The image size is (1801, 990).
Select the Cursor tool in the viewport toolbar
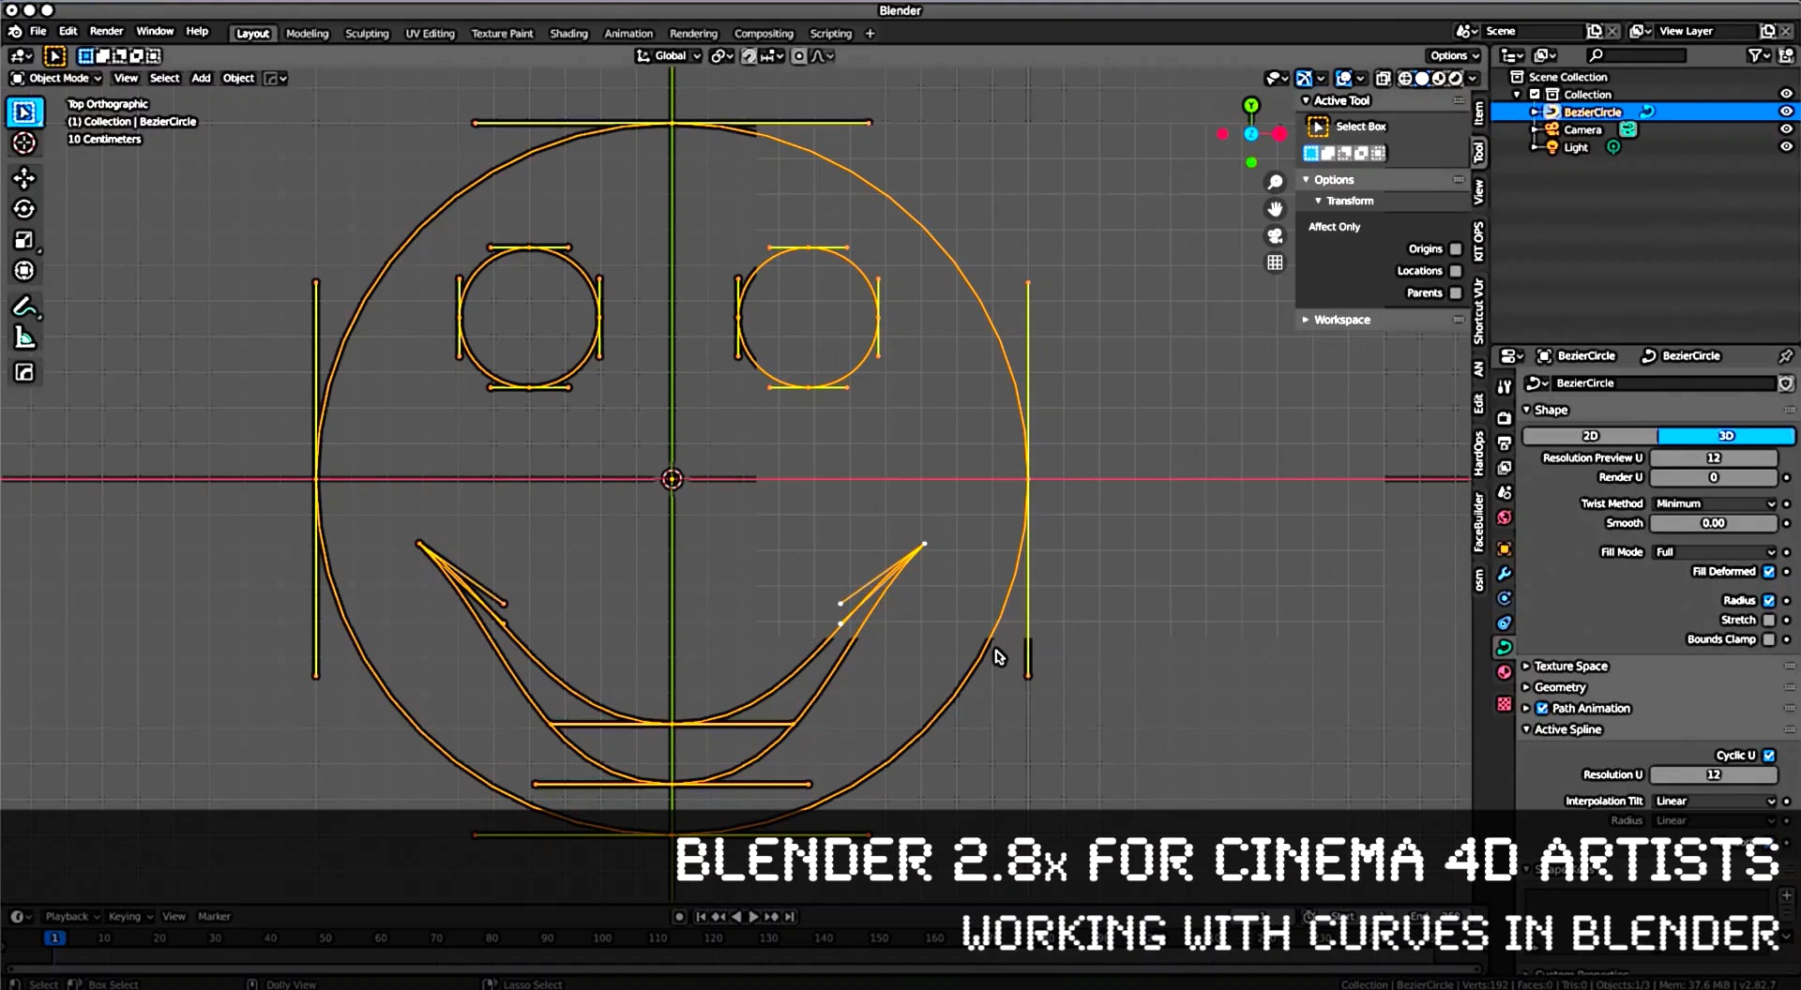tap(25, 142)
